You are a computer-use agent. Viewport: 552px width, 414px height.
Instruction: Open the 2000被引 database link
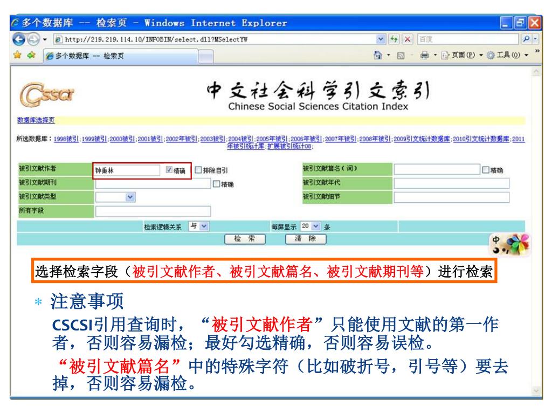(x=122, y=139)
